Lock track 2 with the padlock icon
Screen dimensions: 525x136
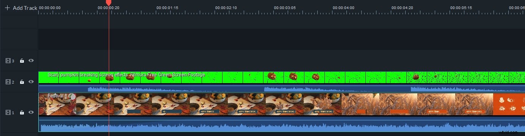click(x=22, y=82)
